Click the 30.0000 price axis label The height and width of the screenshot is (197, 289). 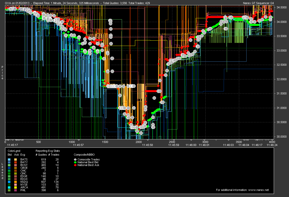click(x=281, y=137)
